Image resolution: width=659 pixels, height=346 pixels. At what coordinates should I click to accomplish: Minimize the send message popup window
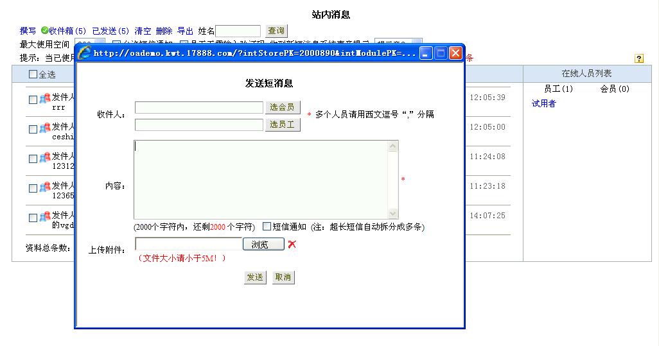click(426, 53)
